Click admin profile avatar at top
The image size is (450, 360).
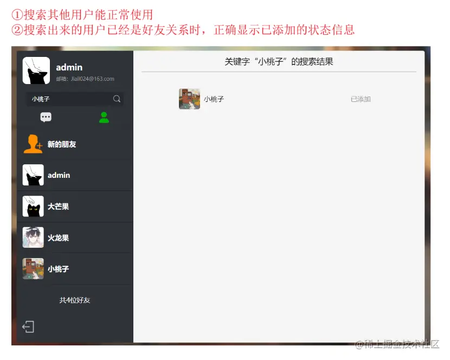point(36,70)
